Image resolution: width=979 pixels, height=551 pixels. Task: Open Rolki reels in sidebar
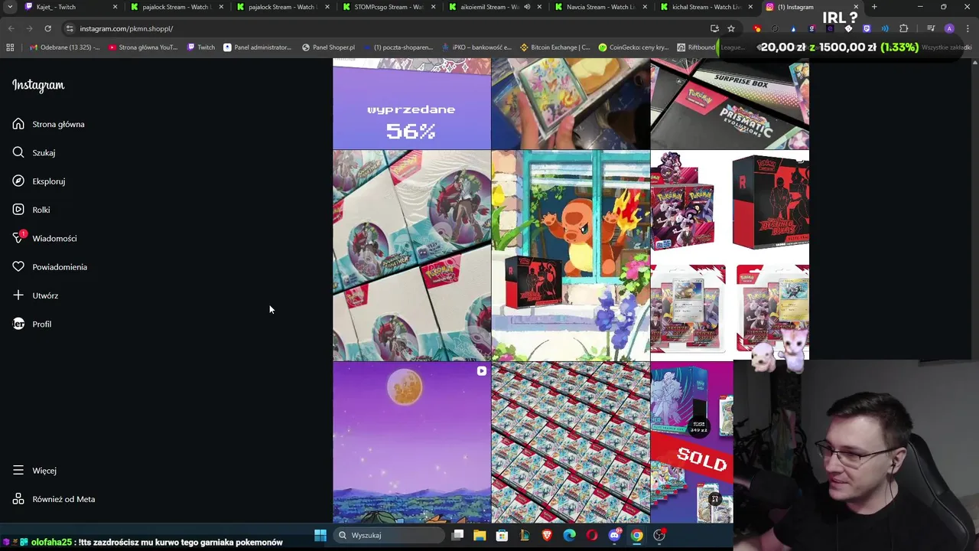31,210
